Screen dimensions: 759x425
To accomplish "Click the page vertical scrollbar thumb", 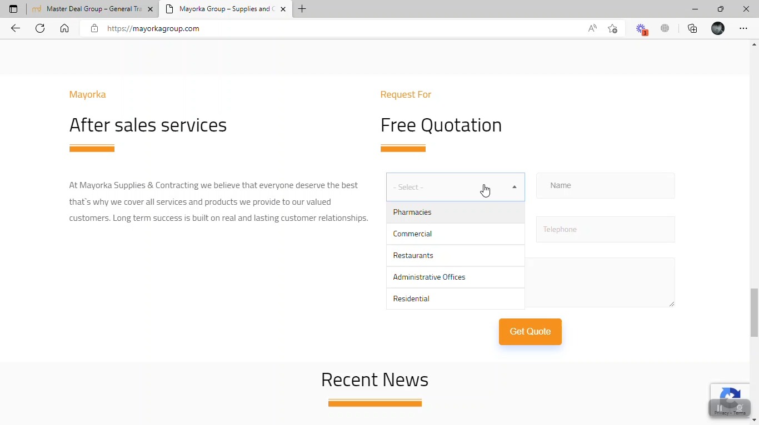I will tap(754, 313).
